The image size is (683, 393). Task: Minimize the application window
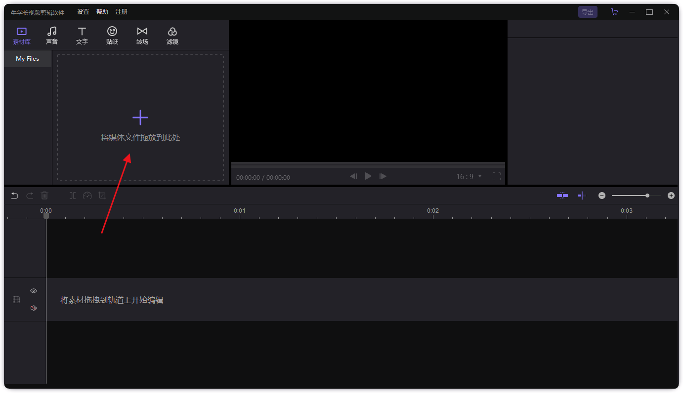pos(632,12)
